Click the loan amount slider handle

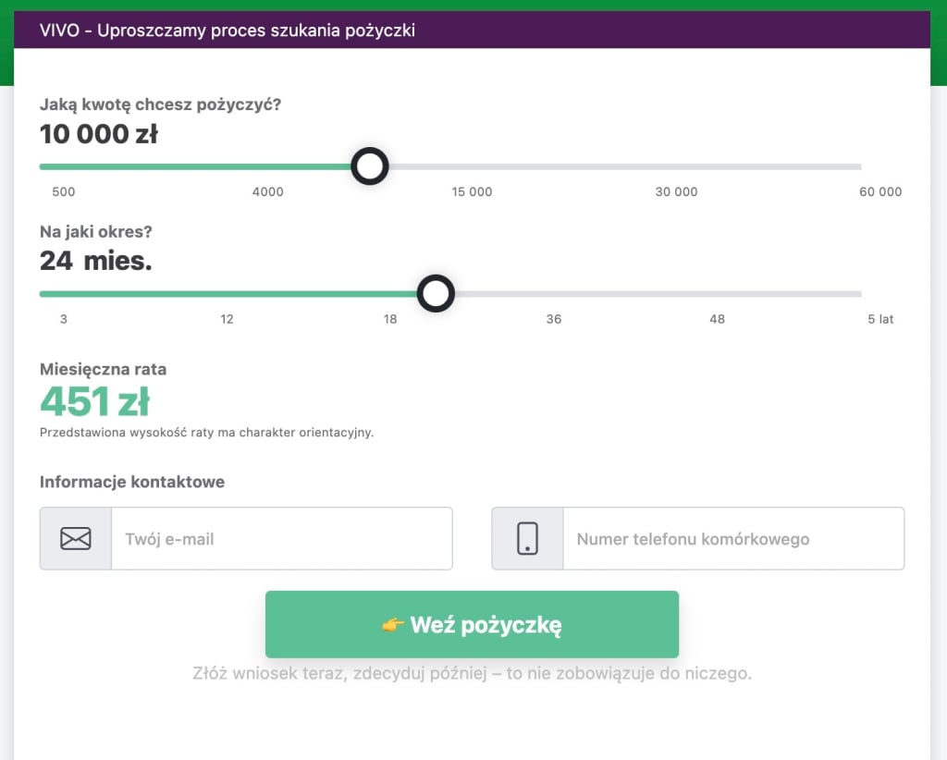[x=370, y=166]
